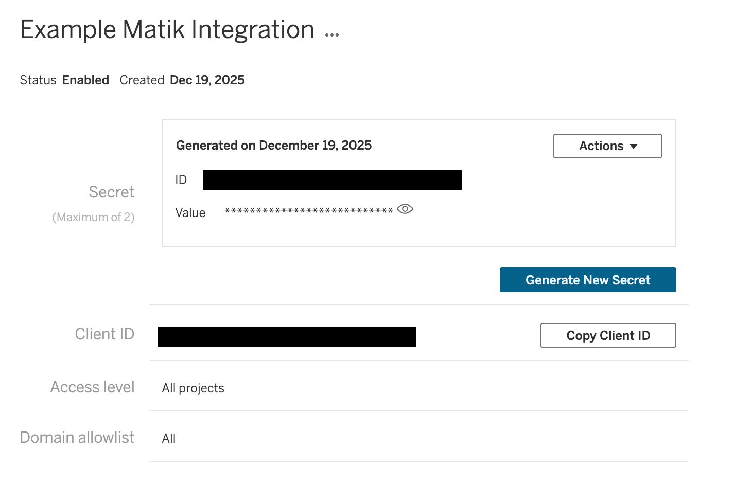This screenshot has height=504, width=734.
Task: Click the "Access level" row label
Action: [x=93, y=387]
